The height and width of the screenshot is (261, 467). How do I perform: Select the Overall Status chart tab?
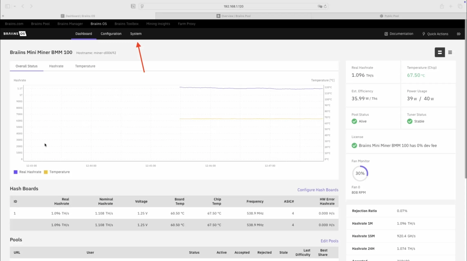pyautogui.click(x=27, y=66)
